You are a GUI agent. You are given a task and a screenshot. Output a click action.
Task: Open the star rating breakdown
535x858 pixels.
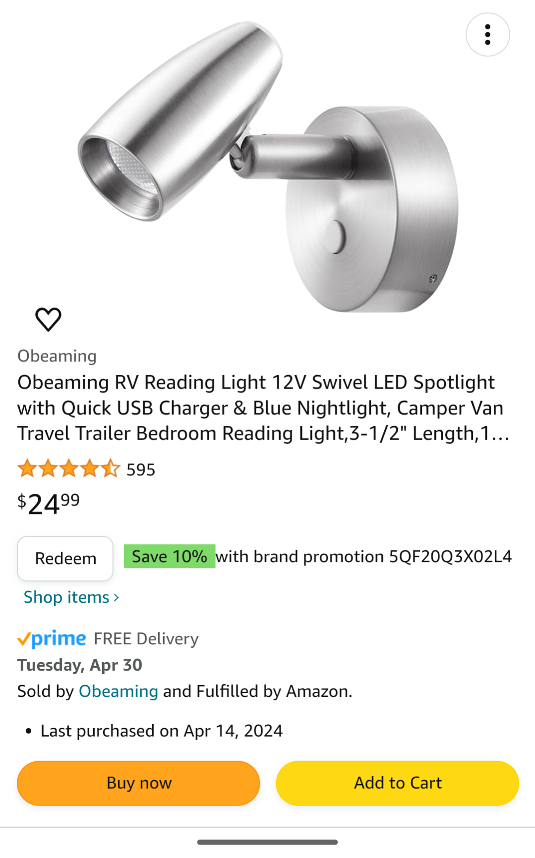coord(68,468)
